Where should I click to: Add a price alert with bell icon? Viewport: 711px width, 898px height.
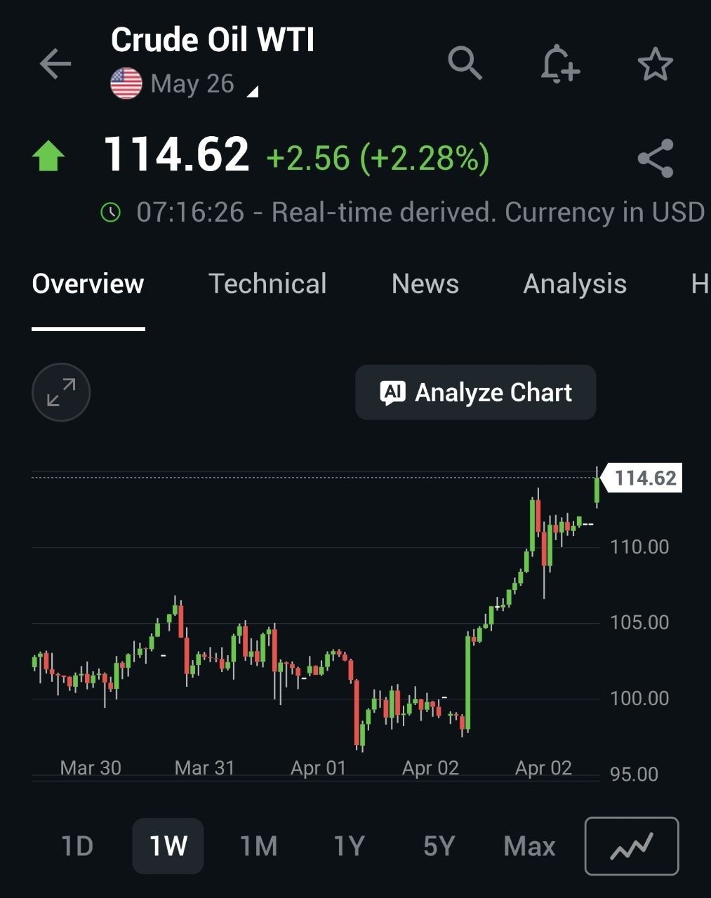(559, 64)
